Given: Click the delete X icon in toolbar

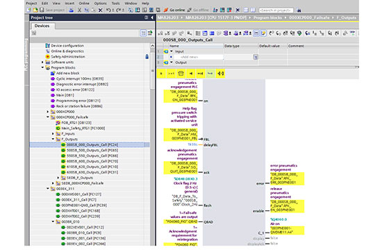Looking at the screenshot, I should [101, 10].
